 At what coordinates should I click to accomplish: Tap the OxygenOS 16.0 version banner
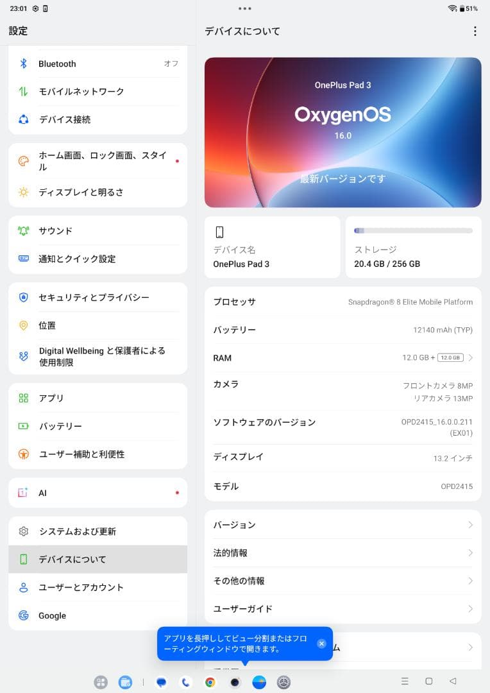[343, 132]
